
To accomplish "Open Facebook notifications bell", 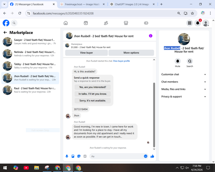I will point(198,23).
